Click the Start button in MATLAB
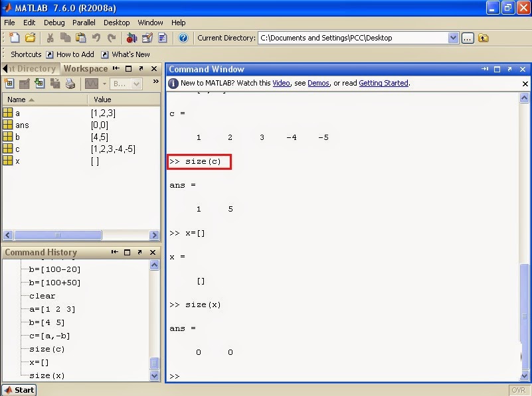This screenshot has width=532, height=396. pyautogui.click(x=18, y=390)
